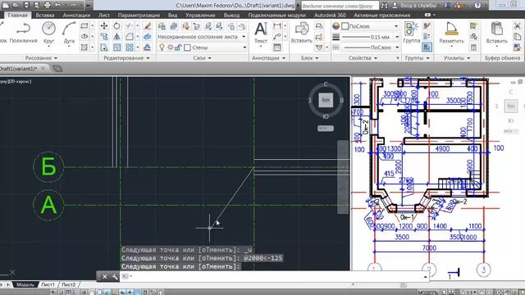Click Insert block (Вставить) in Блок panel
Screen dimensions: 525x295
(302, 33)
